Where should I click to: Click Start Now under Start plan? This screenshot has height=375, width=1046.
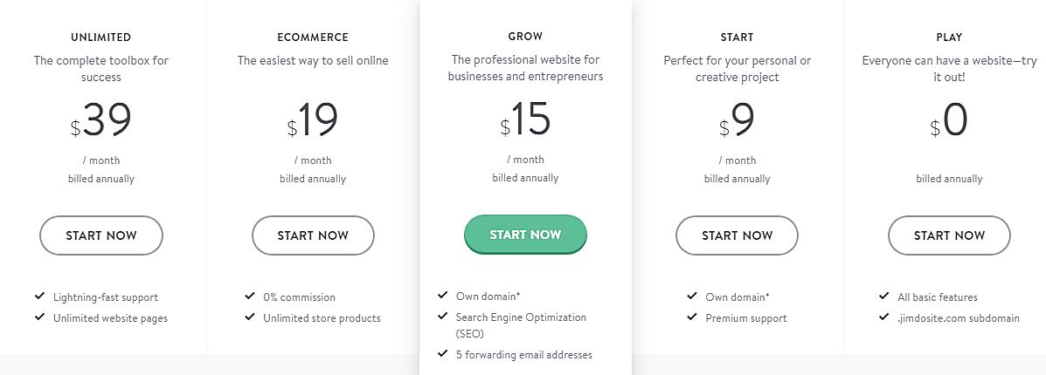click(737, 235)
